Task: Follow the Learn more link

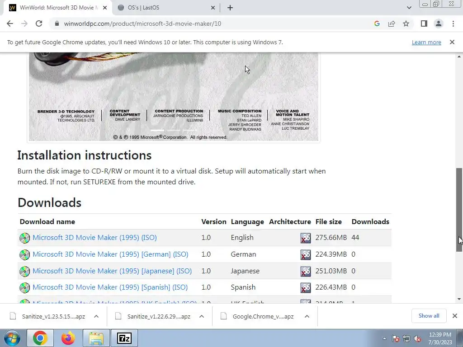Action: pyautogui.click(x=426, y=42)
